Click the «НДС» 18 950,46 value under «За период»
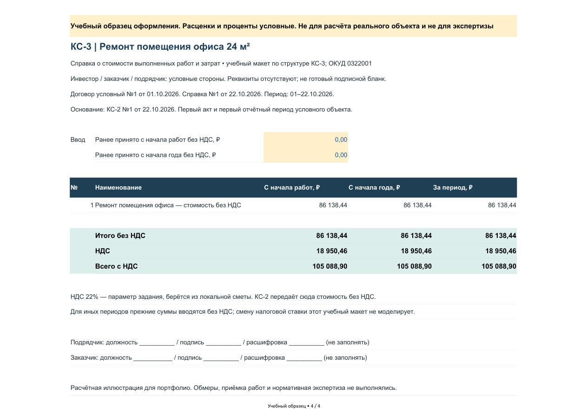Screen dimensions: 587x415 pos(501,251)
